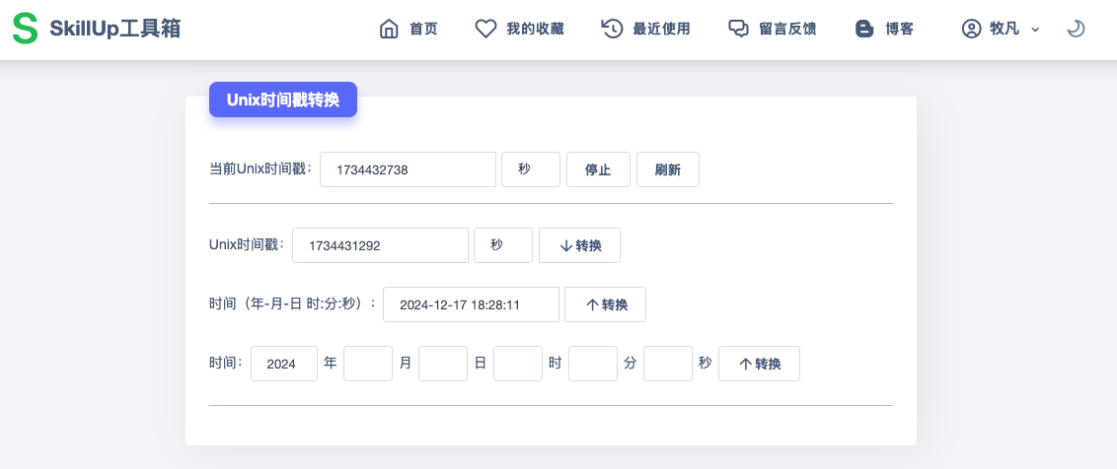Click the 当前Unix时间戳 label

pyautogui.click(x=261, y=168)
